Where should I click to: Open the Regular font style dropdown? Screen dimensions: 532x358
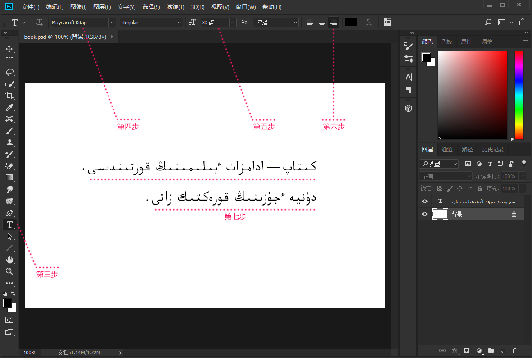tap(179, 23)
